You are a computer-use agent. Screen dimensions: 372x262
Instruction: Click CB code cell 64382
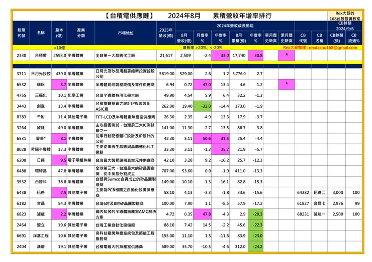coord(303,192)
